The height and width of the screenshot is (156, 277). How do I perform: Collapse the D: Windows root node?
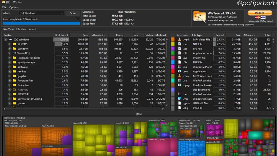pos(6,40)
